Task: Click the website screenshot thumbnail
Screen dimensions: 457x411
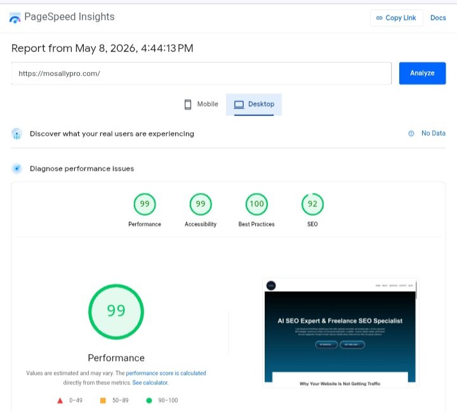Action: [340, 332]
